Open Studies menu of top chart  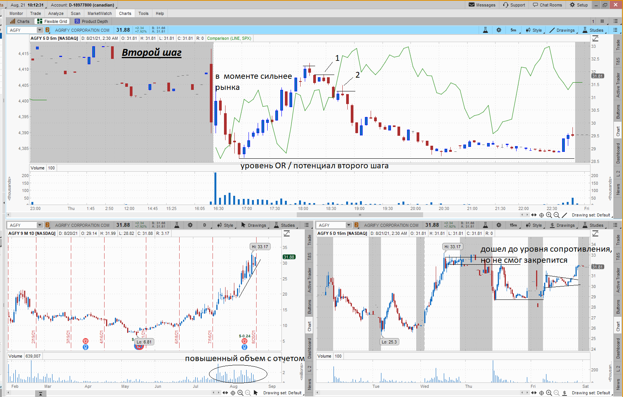pyautogui.click(x=593, y=30)
